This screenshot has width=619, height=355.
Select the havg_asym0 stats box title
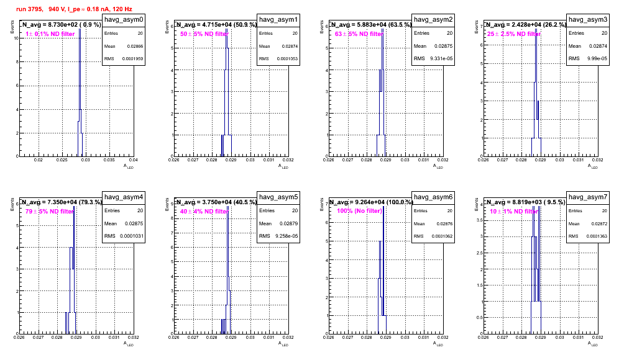tap(124, 20)
